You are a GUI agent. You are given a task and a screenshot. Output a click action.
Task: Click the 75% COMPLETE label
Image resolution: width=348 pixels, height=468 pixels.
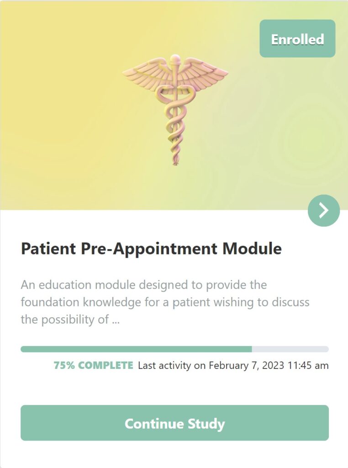(94, 366)
